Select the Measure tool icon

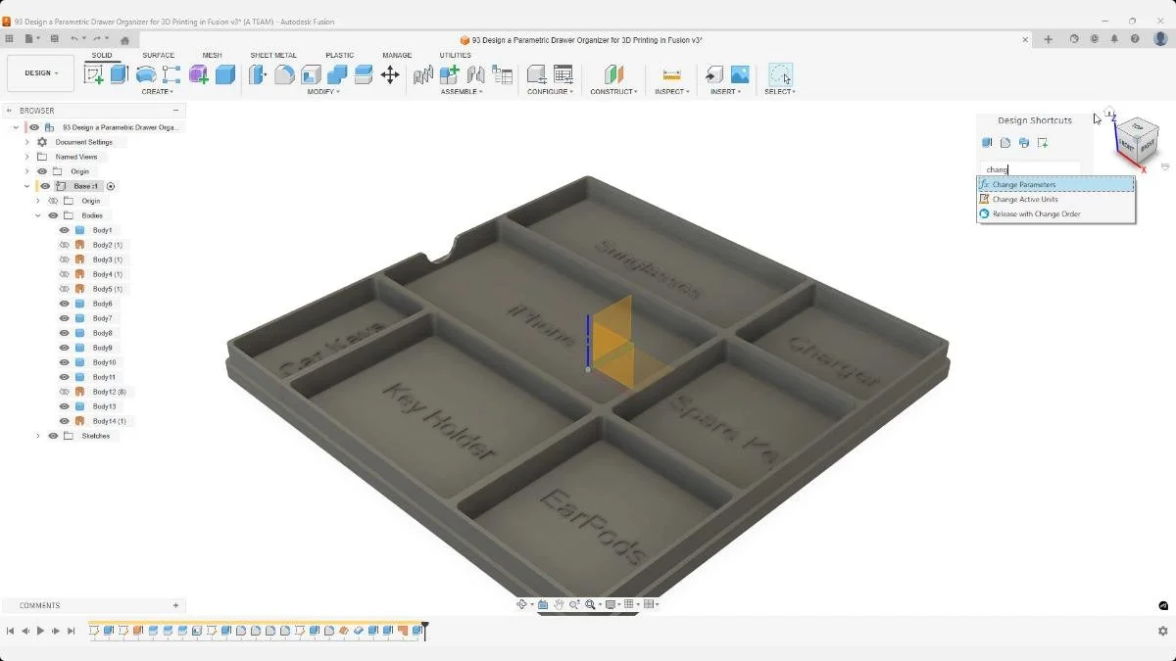671,74
